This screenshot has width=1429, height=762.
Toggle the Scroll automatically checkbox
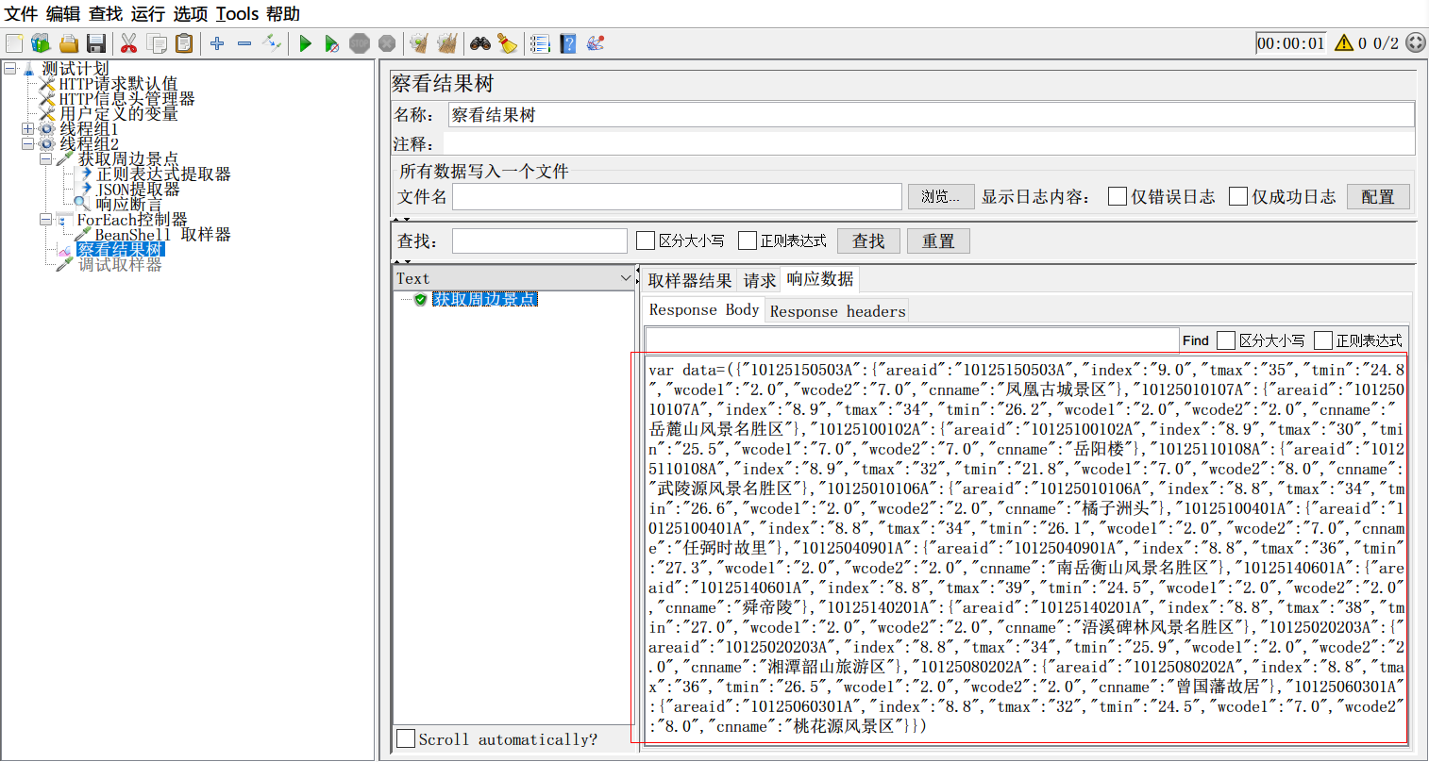[406, 738]
